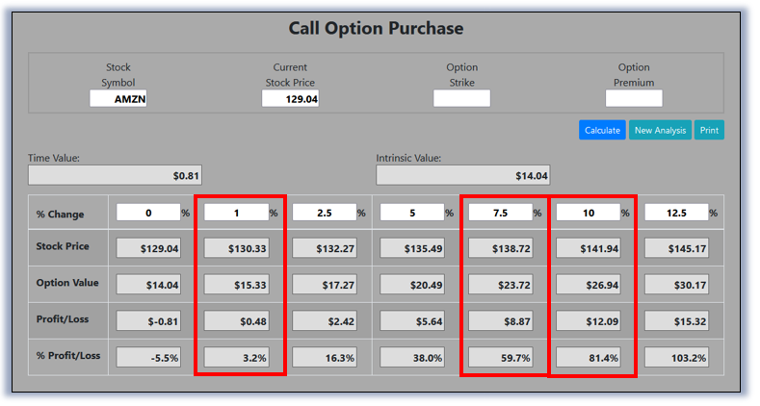Select the 10 percent change input

(589, 213)
